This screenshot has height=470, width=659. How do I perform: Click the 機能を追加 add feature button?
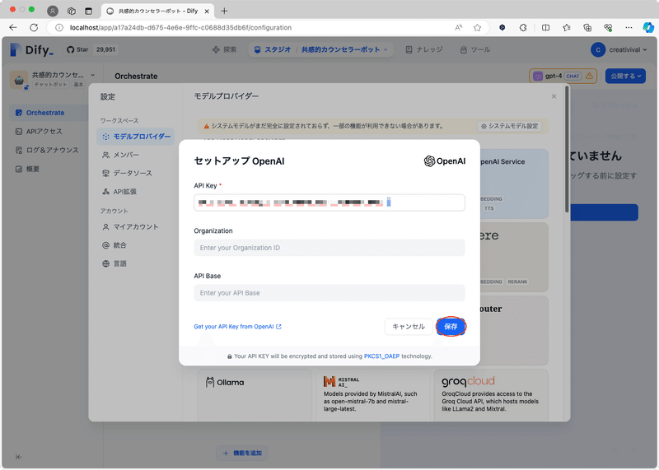point(242,453)
